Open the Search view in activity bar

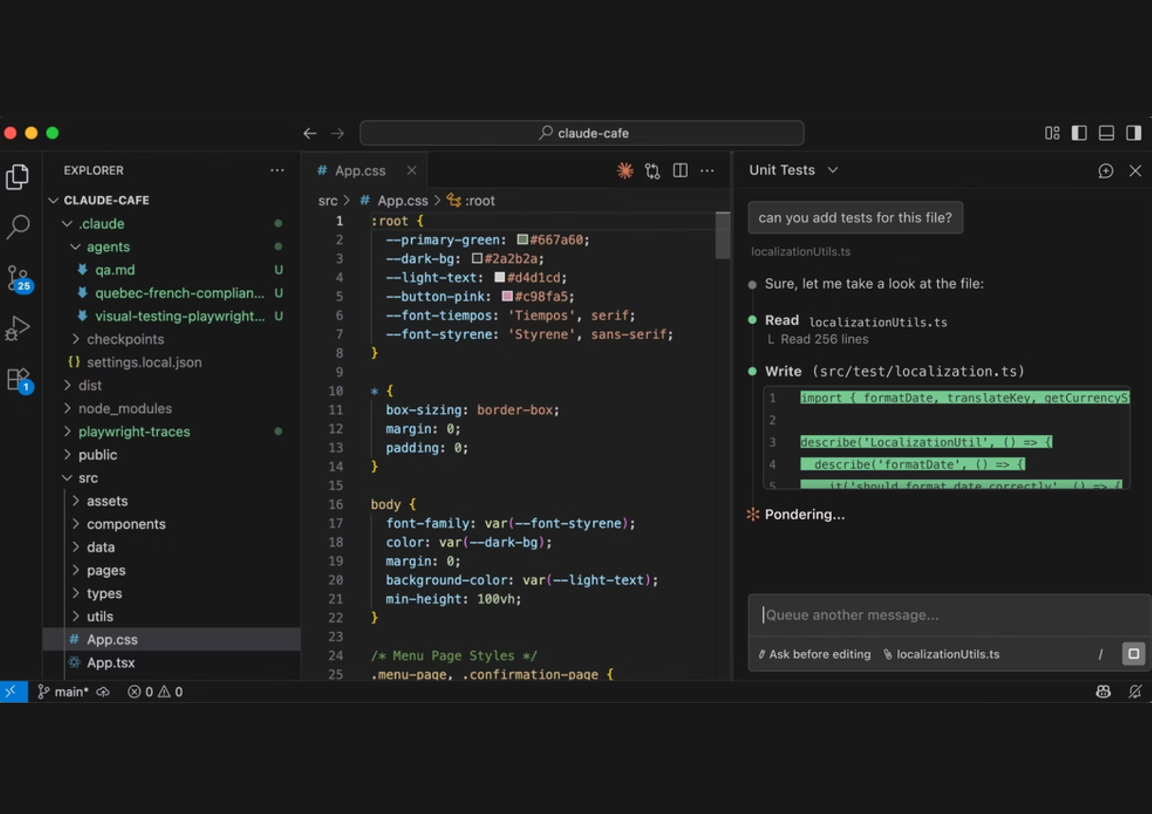click(x=18, y=227)
